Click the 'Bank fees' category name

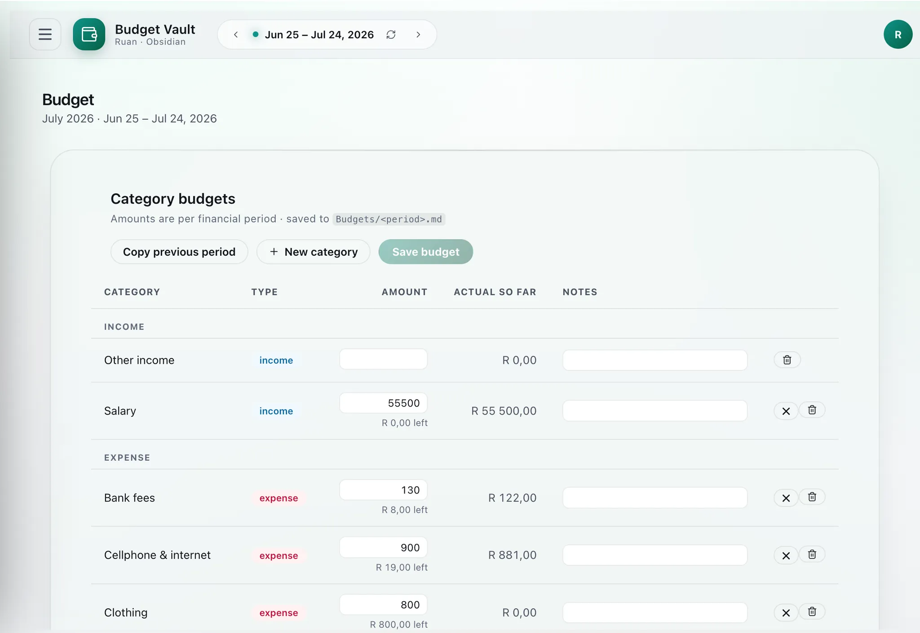click(x=129, y=498)
